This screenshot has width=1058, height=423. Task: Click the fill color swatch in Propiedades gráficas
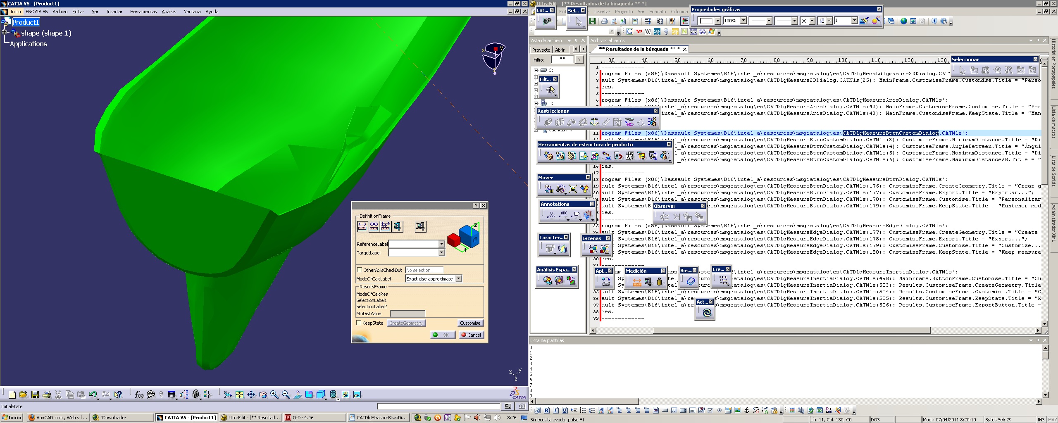tap(706, 21)
